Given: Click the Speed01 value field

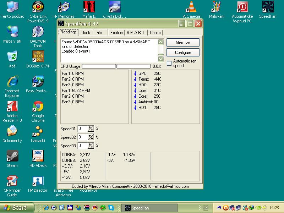Looking at the screenshot, I should 82,129.
